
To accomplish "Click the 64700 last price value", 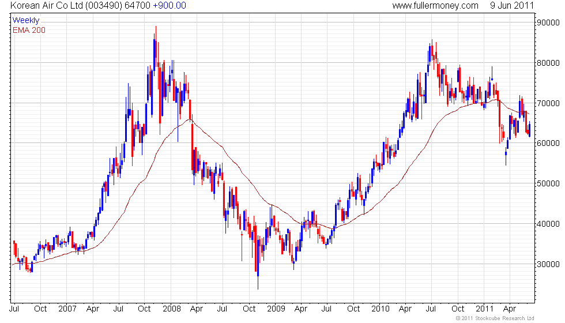I will 137,6.
